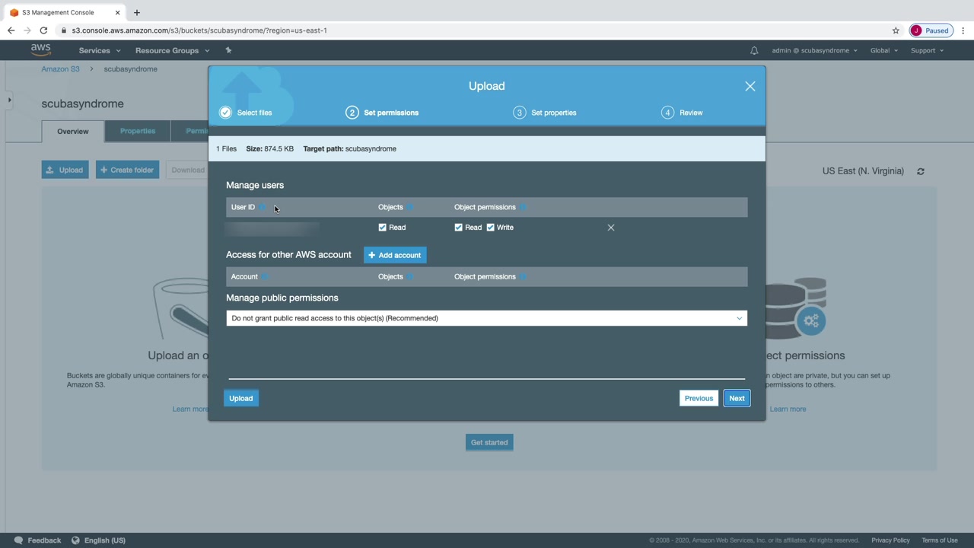This screenshot has width=974, height=548.
Task: Open the info icon beside Account row Object permissions
Action: point(523,276)
